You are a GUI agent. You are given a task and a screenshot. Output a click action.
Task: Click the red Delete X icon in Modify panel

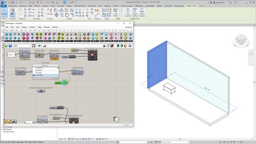click(83, 16)
